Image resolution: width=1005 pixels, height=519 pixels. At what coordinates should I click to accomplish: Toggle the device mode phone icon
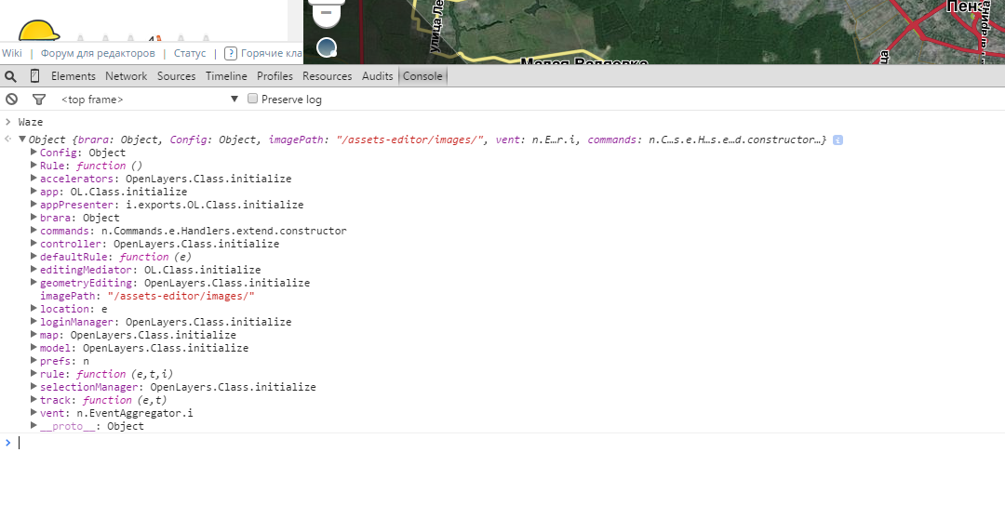click(x=34, y=76)
